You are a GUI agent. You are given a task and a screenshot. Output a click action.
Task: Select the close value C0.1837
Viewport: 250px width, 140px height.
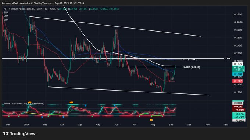tap(94, 9)
